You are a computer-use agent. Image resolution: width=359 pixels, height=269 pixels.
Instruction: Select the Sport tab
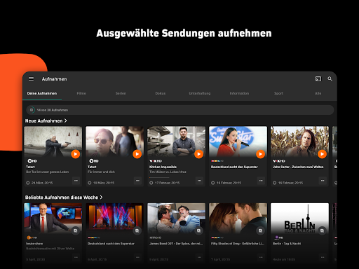(x=278, y=93)
